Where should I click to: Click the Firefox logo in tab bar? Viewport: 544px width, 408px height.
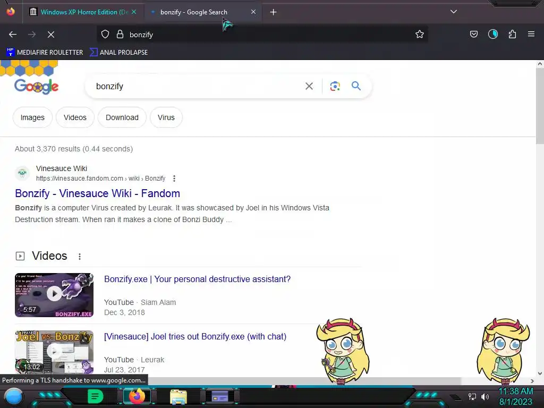tap(11, 12)
